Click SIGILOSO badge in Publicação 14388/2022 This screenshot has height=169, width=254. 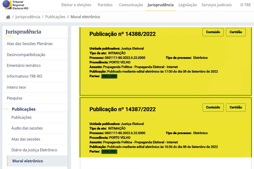click(109, 76)
